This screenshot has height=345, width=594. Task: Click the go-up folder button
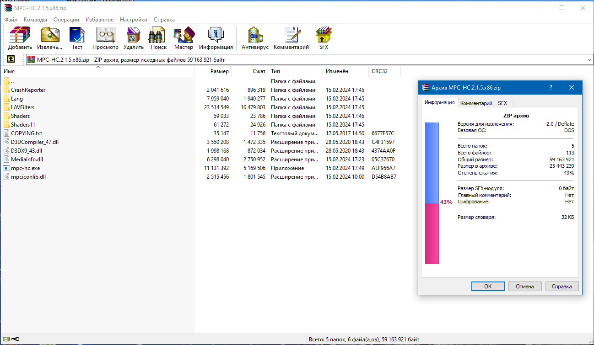pyautogui.click(x=11, y=59)
